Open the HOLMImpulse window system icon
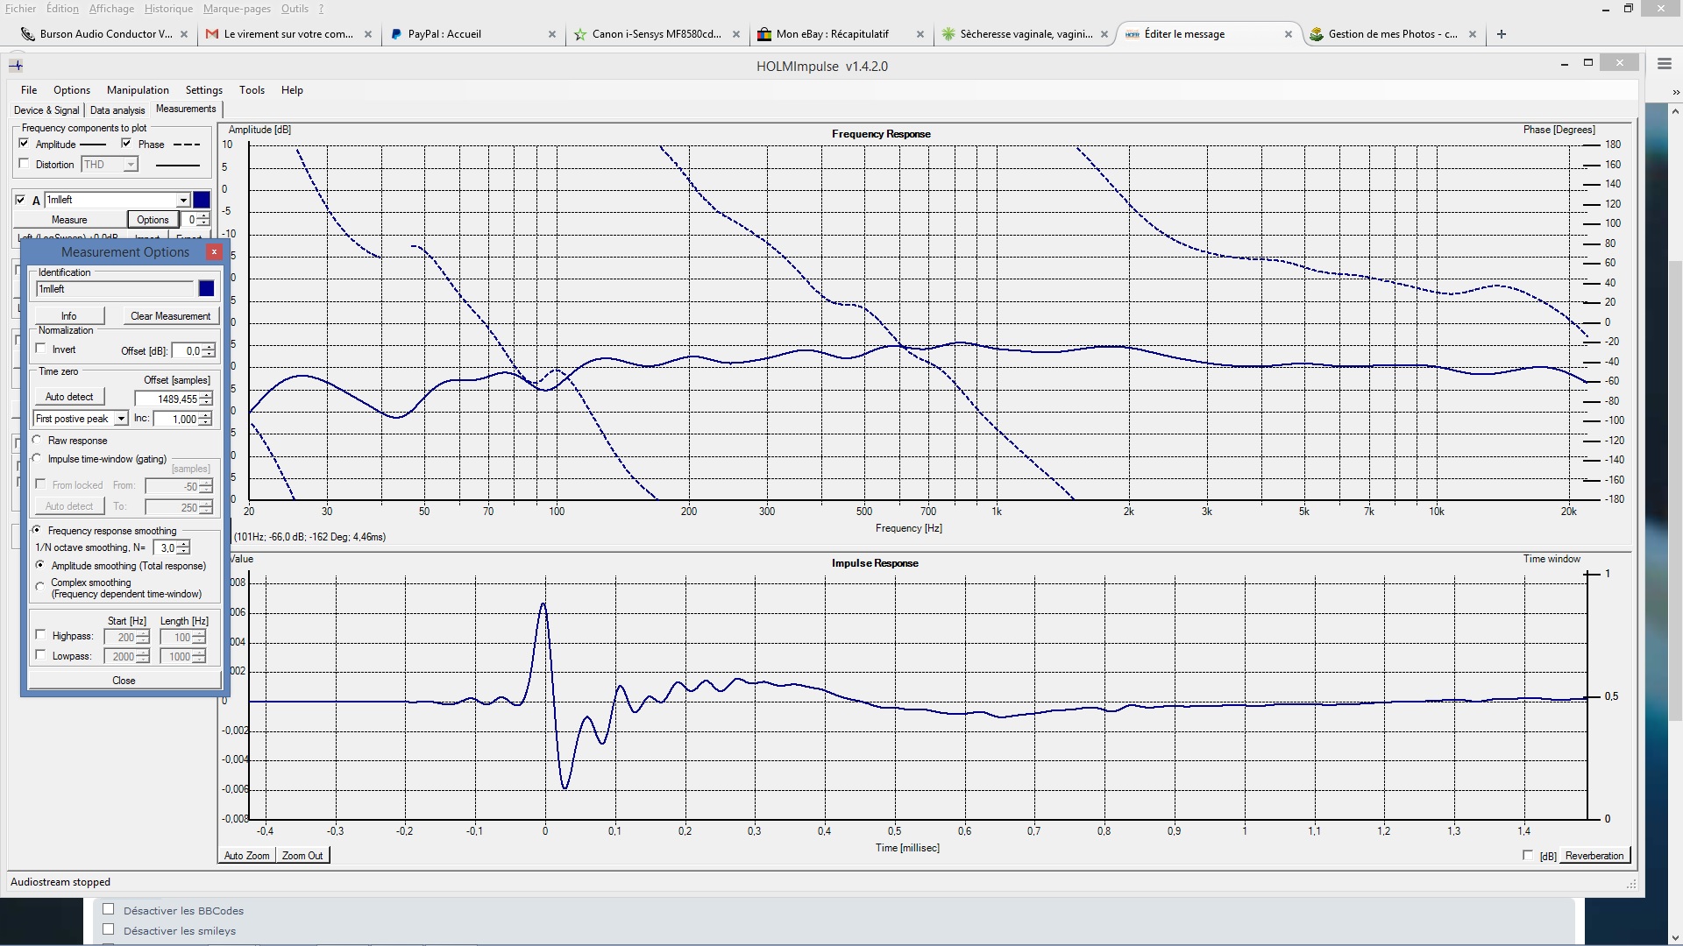 coord(16,65)
